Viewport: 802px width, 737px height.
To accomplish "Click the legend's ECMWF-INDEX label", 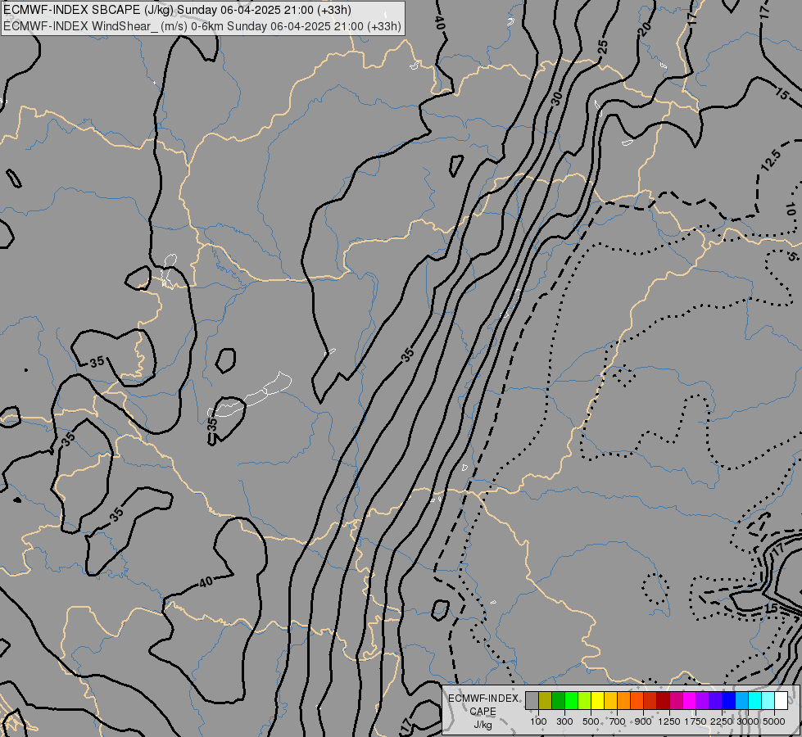I will [x=483, y=699].
